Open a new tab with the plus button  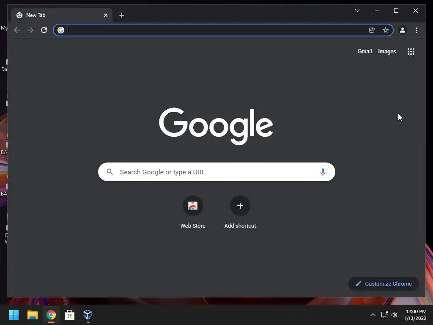[122, 15]
